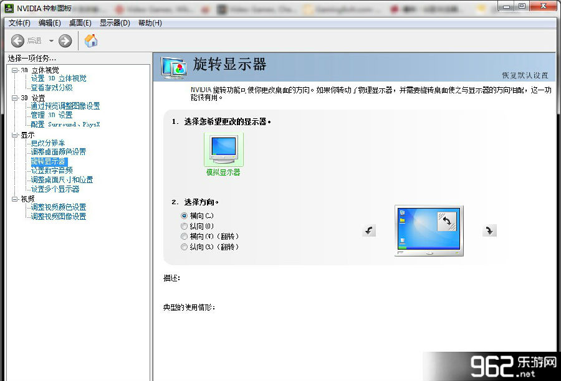This screenshot has width=561, height=381.
Task: Open 管理 3D 设置 task
Action: pyautogui.click(x=52, y=115)
